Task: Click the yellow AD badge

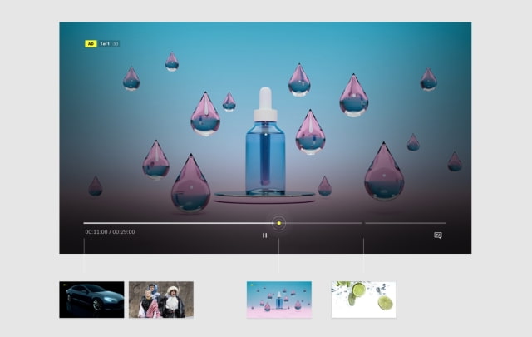Action: [91, 44]
